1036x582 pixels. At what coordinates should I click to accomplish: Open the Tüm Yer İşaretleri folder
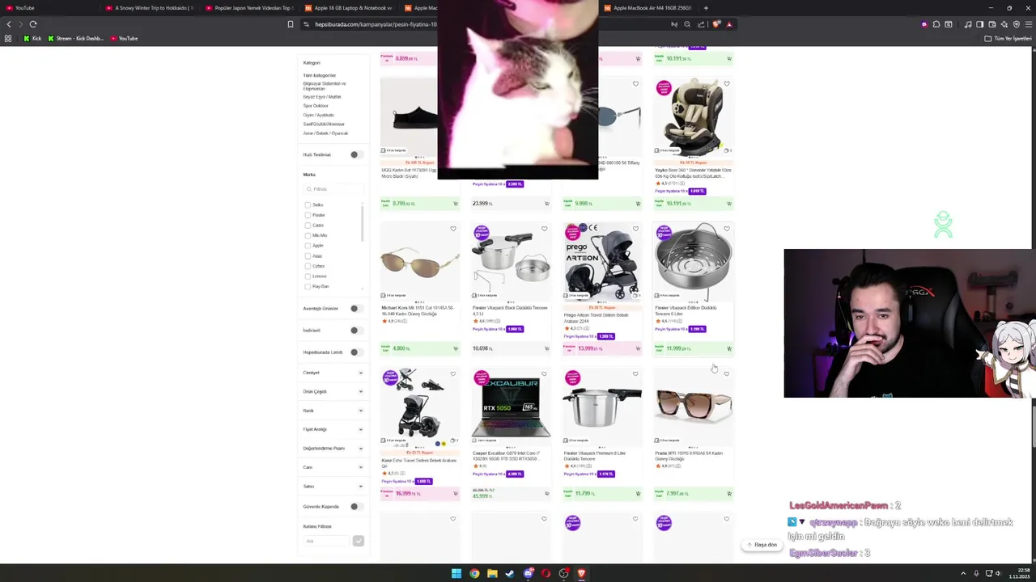point(1008,39)
